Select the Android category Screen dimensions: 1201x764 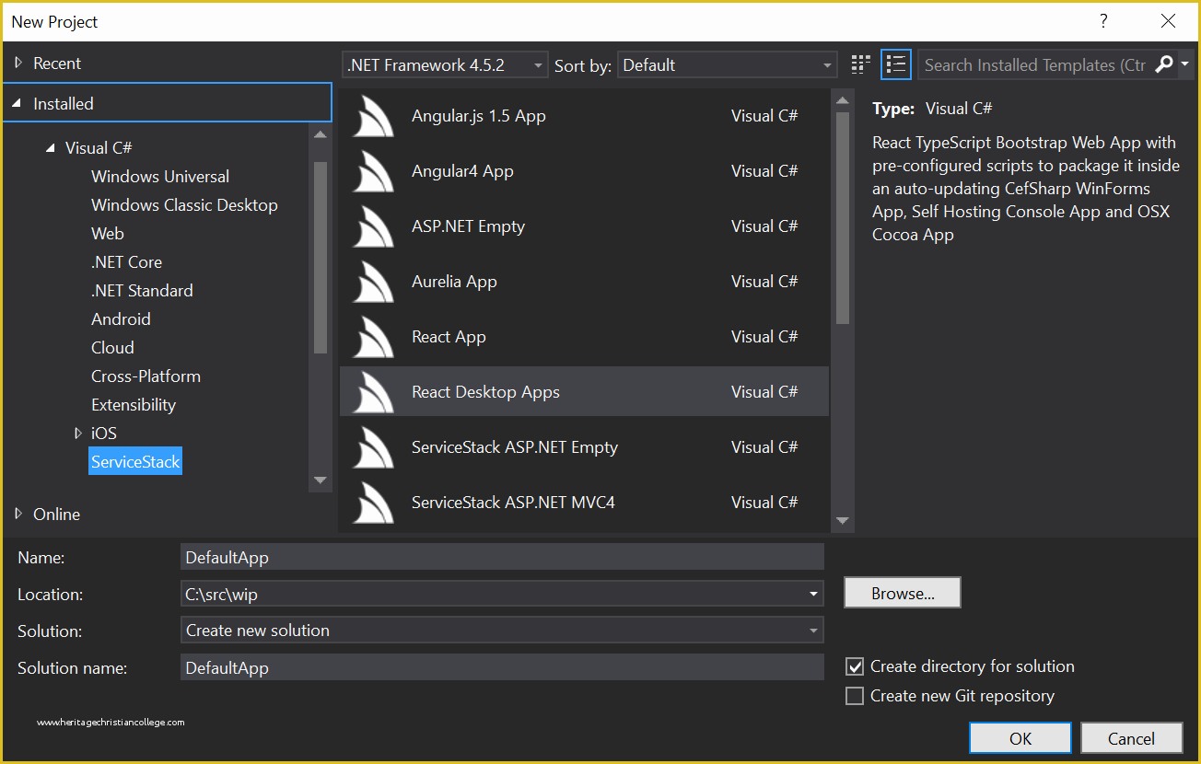[x=121, y=318]
